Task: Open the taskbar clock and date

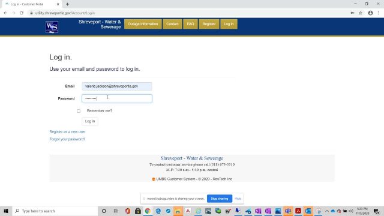Action: pos(362,211)
